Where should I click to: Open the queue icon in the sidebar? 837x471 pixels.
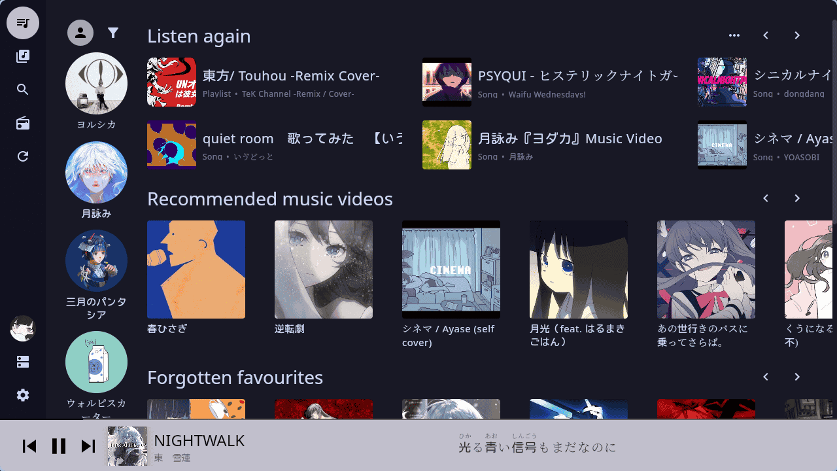coord(23,23)
